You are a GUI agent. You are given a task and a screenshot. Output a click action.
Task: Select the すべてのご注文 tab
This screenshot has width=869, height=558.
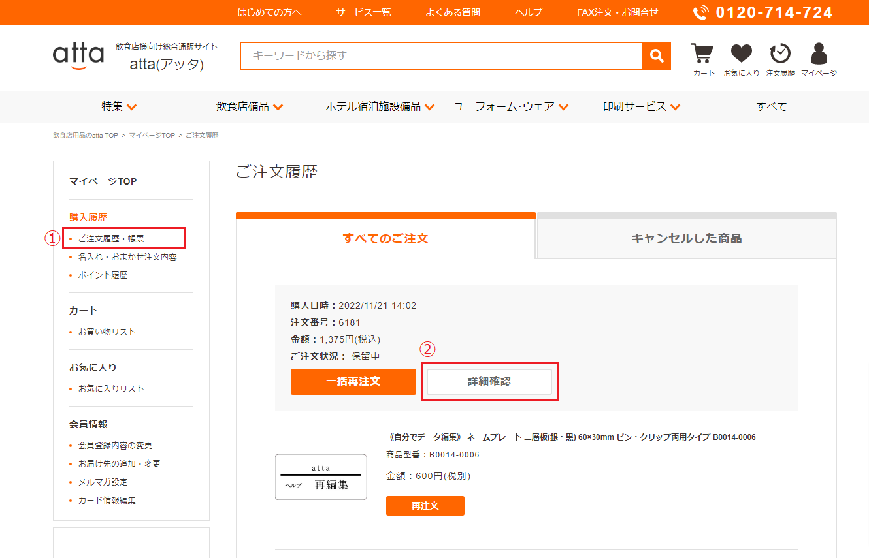point(385,239)
